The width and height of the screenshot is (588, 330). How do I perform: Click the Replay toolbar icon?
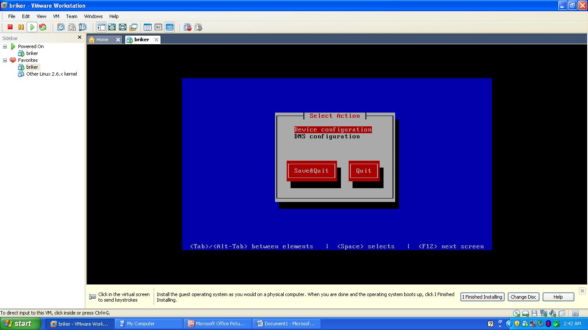[198, 27]
